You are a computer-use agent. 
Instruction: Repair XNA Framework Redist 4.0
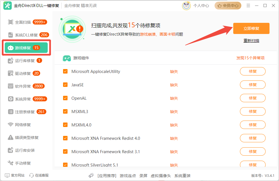253,138
